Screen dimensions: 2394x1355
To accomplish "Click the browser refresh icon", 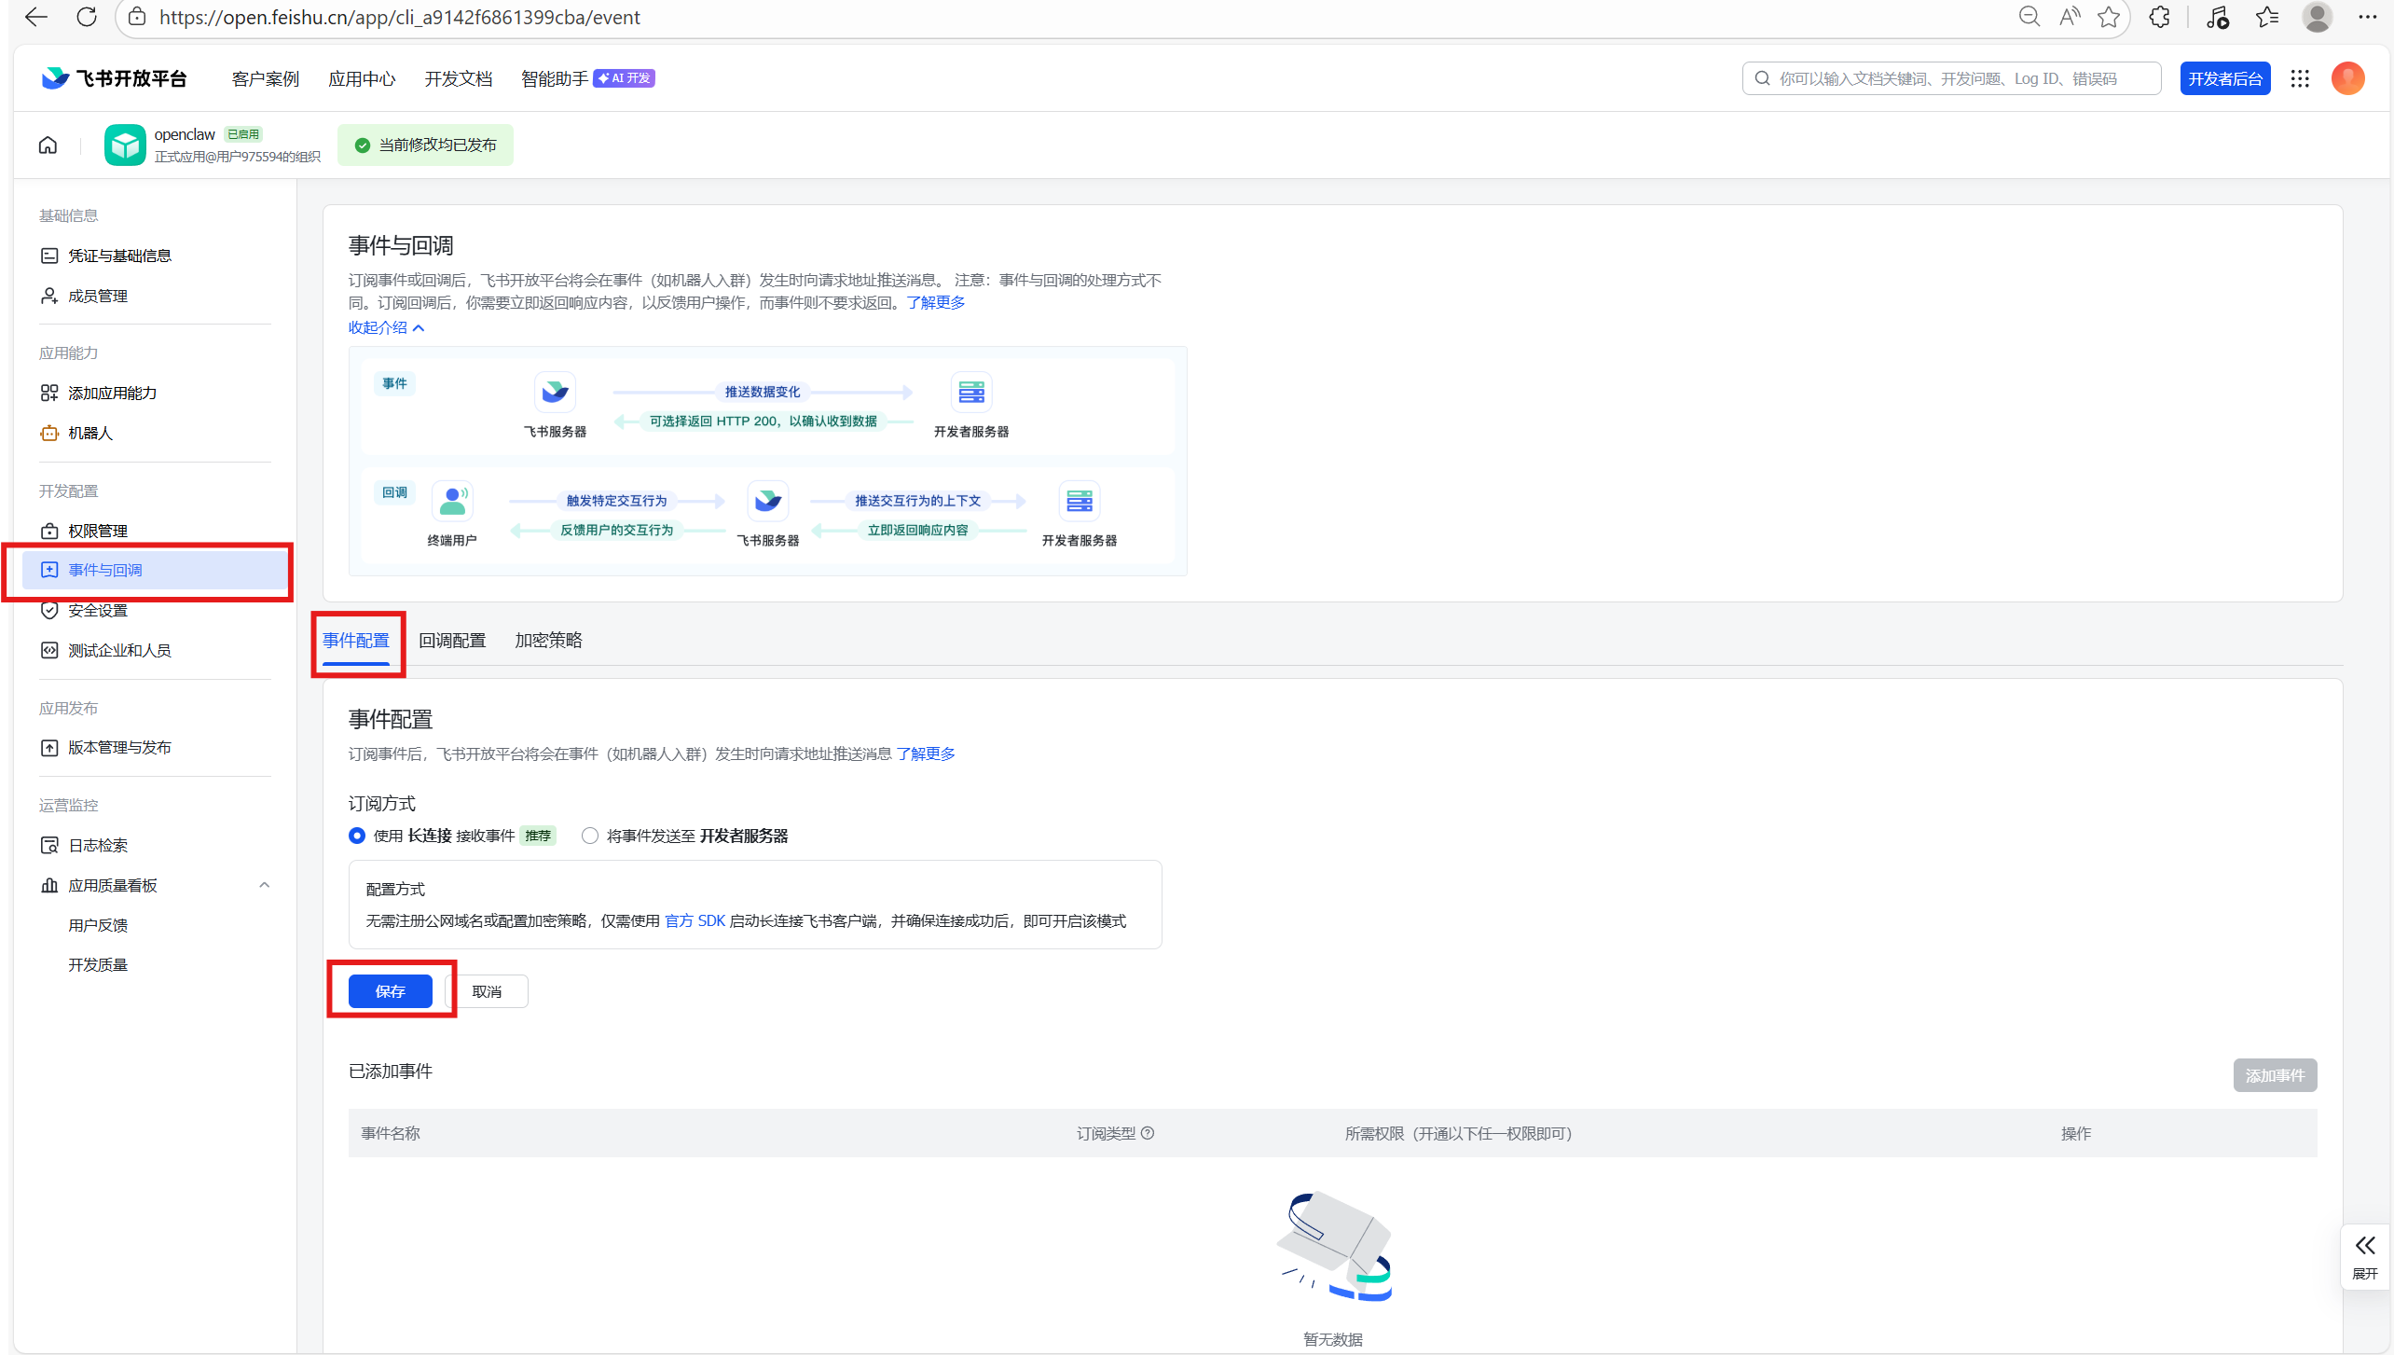I will pos(87,17).
